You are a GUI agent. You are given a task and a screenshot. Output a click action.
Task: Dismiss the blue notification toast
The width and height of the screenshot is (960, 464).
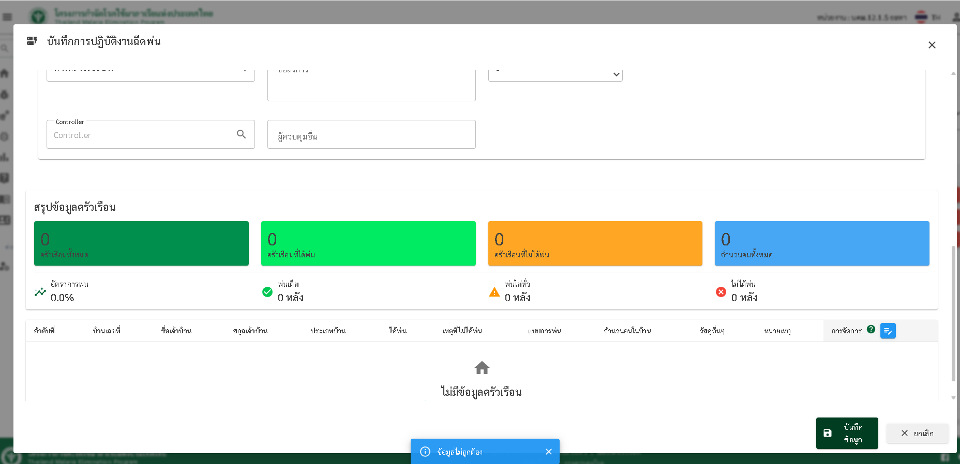(548, 452)
